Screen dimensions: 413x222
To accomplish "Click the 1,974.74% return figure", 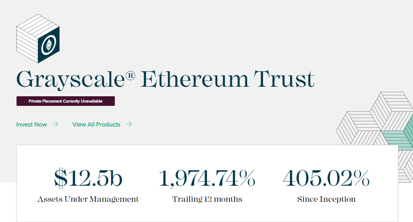I will click(207, 178).
